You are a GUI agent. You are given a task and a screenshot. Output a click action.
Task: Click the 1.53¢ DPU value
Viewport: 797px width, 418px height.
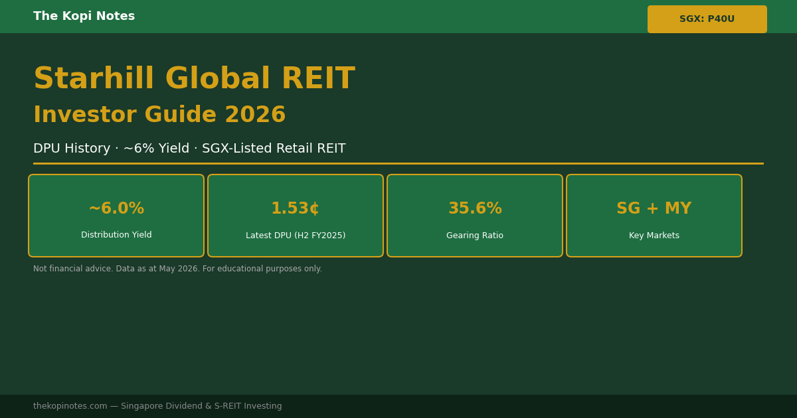[x=295, y=209]
